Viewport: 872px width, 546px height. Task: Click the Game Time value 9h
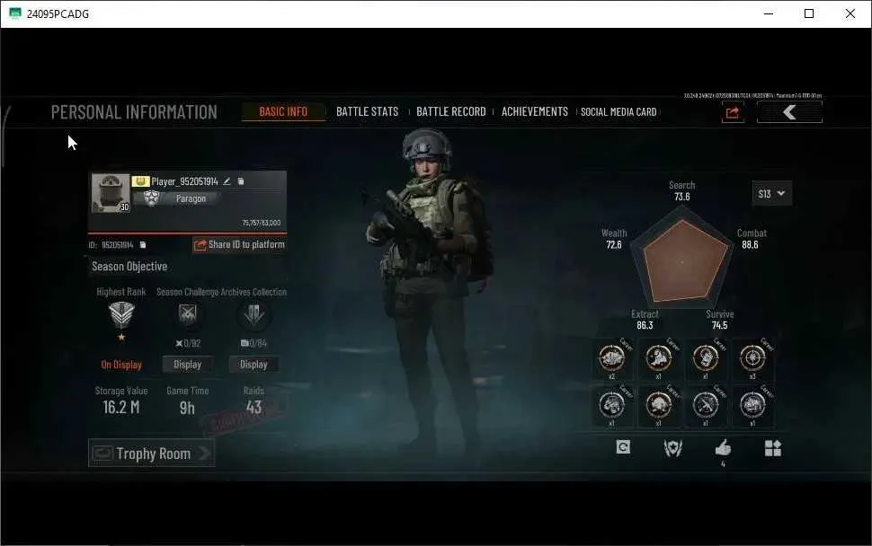[x=187, y=408]
